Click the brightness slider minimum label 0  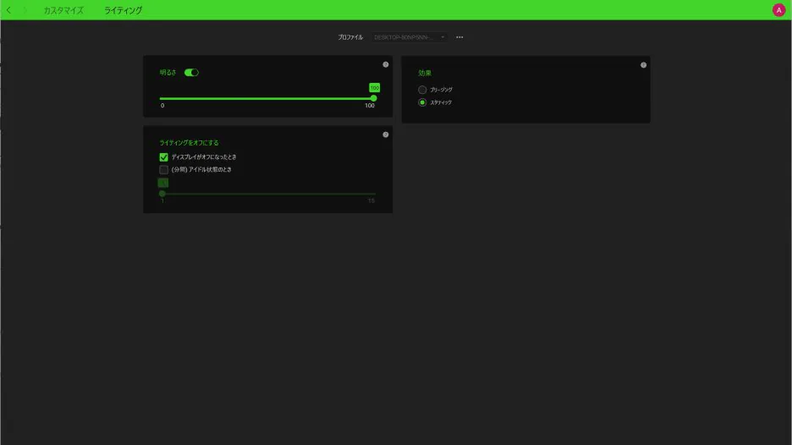click(x=162, y=106)
